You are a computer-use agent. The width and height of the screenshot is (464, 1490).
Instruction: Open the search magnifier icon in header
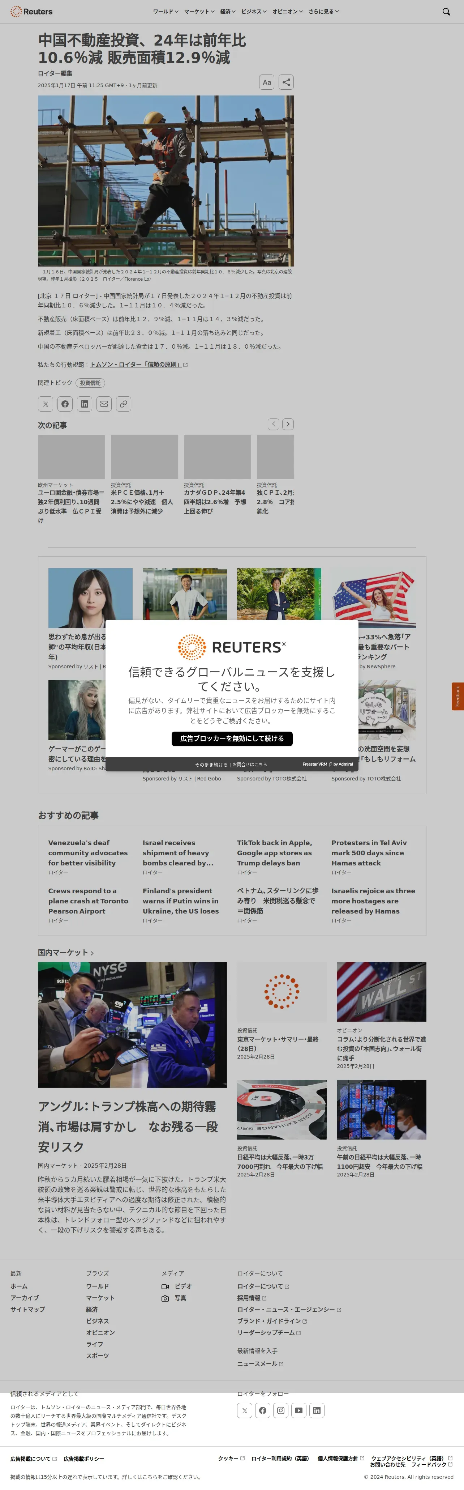(446, 12)
